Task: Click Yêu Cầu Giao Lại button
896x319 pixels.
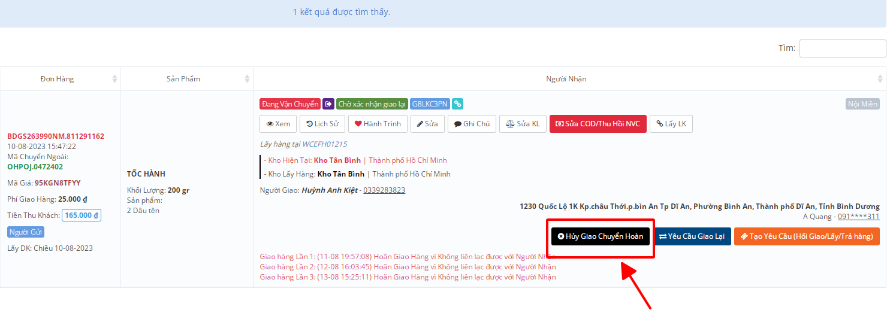Action: 692,236
